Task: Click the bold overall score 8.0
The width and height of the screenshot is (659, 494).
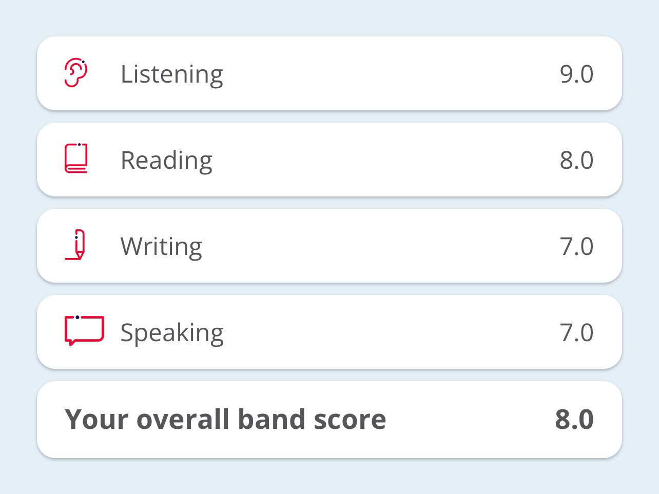Action: 574,419
